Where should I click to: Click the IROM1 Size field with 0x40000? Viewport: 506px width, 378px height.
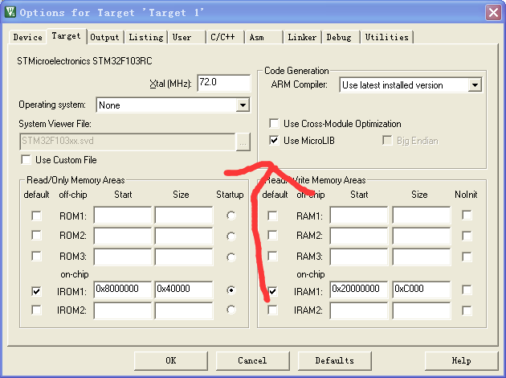pos(184,290)
